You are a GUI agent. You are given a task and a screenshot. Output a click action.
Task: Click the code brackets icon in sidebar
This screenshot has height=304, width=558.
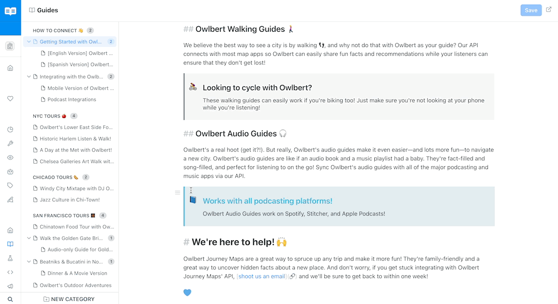click(10, 272)
